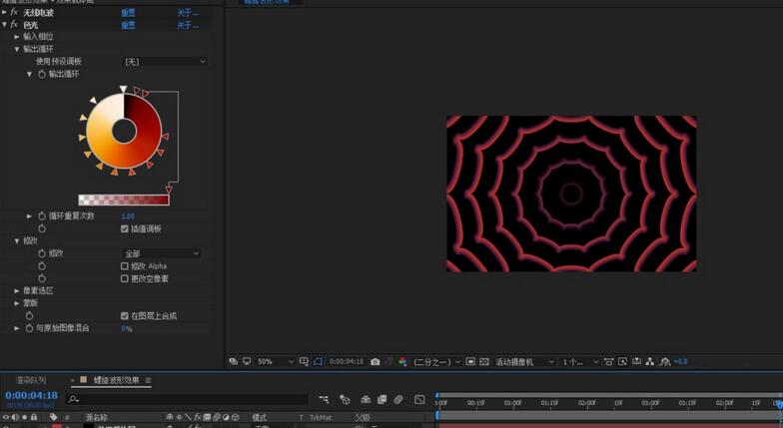Click 重置 for the 色光 effect
Screen dimensions: 783x428
click(129, 24)
